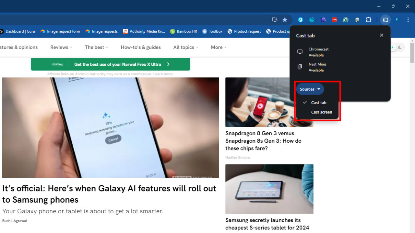Click the green Narwal Freo banner ad
This screenshot has width=415, height=233.
tap(110, 64)
